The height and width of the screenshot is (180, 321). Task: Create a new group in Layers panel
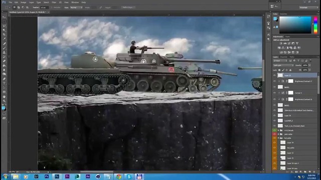tap(305, 172)
